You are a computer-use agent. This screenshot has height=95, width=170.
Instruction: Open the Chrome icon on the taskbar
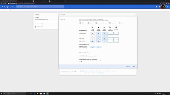[x=48, y=94]
